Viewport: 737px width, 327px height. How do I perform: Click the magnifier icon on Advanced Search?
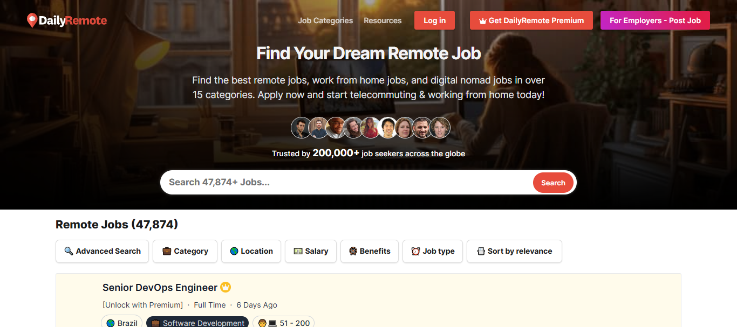[x=69, y=251]
